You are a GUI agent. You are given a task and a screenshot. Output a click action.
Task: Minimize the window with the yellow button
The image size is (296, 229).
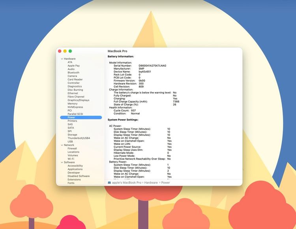point(65,51)
